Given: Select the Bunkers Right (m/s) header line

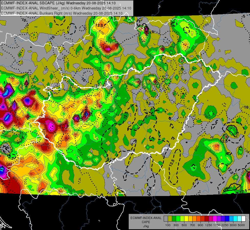Looking at the screenshot, I should [62, 13].
